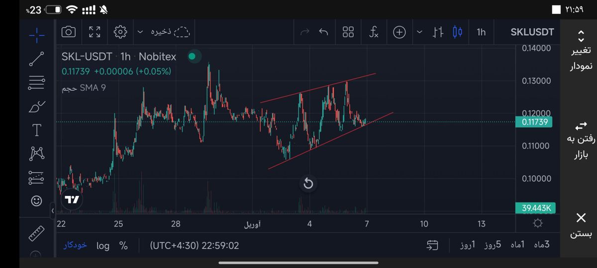The image size is (597, 268).
Task: Redo the last chart action
Action: (304, 32)
